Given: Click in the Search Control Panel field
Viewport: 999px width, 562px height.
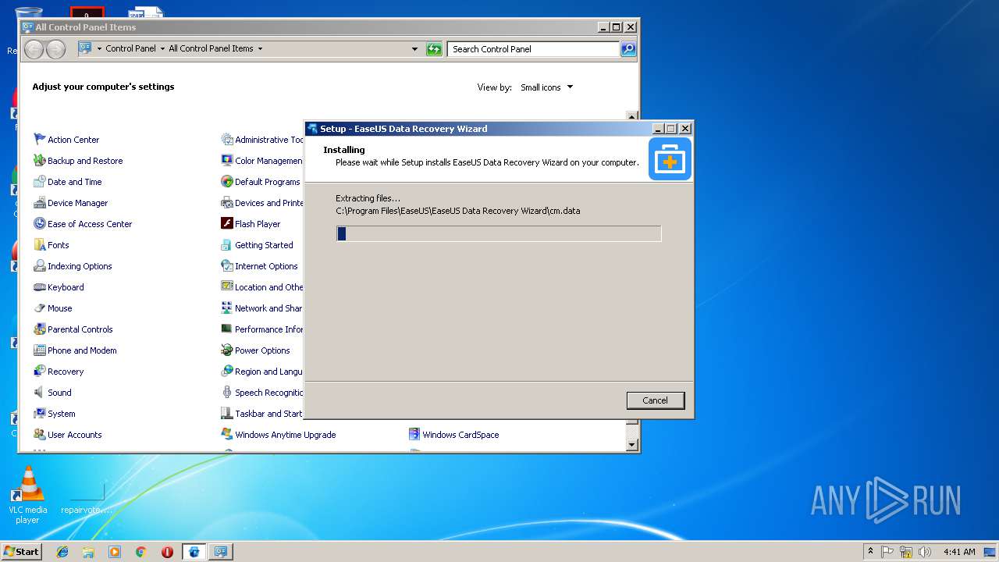Looking at the screenshot, I should [x=534, y=48].
